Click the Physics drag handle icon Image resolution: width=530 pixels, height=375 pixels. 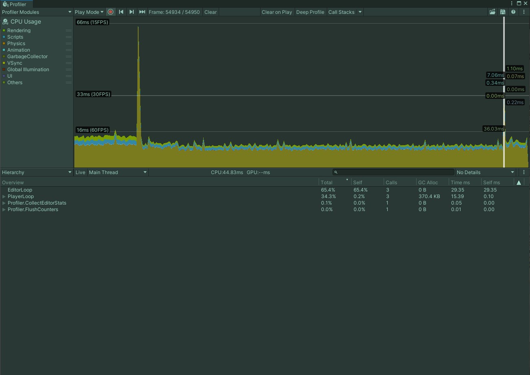(69, 44)
